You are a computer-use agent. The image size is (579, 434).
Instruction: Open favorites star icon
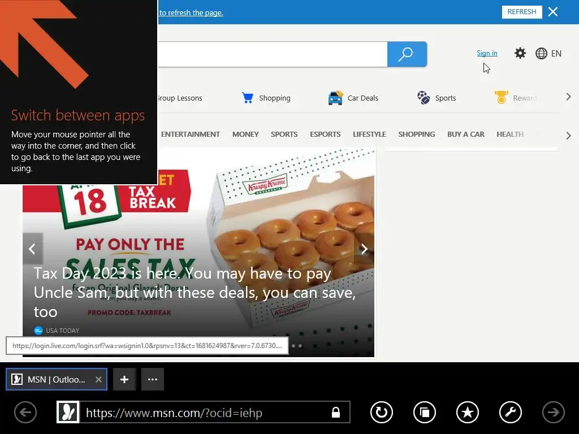[468, 412]
